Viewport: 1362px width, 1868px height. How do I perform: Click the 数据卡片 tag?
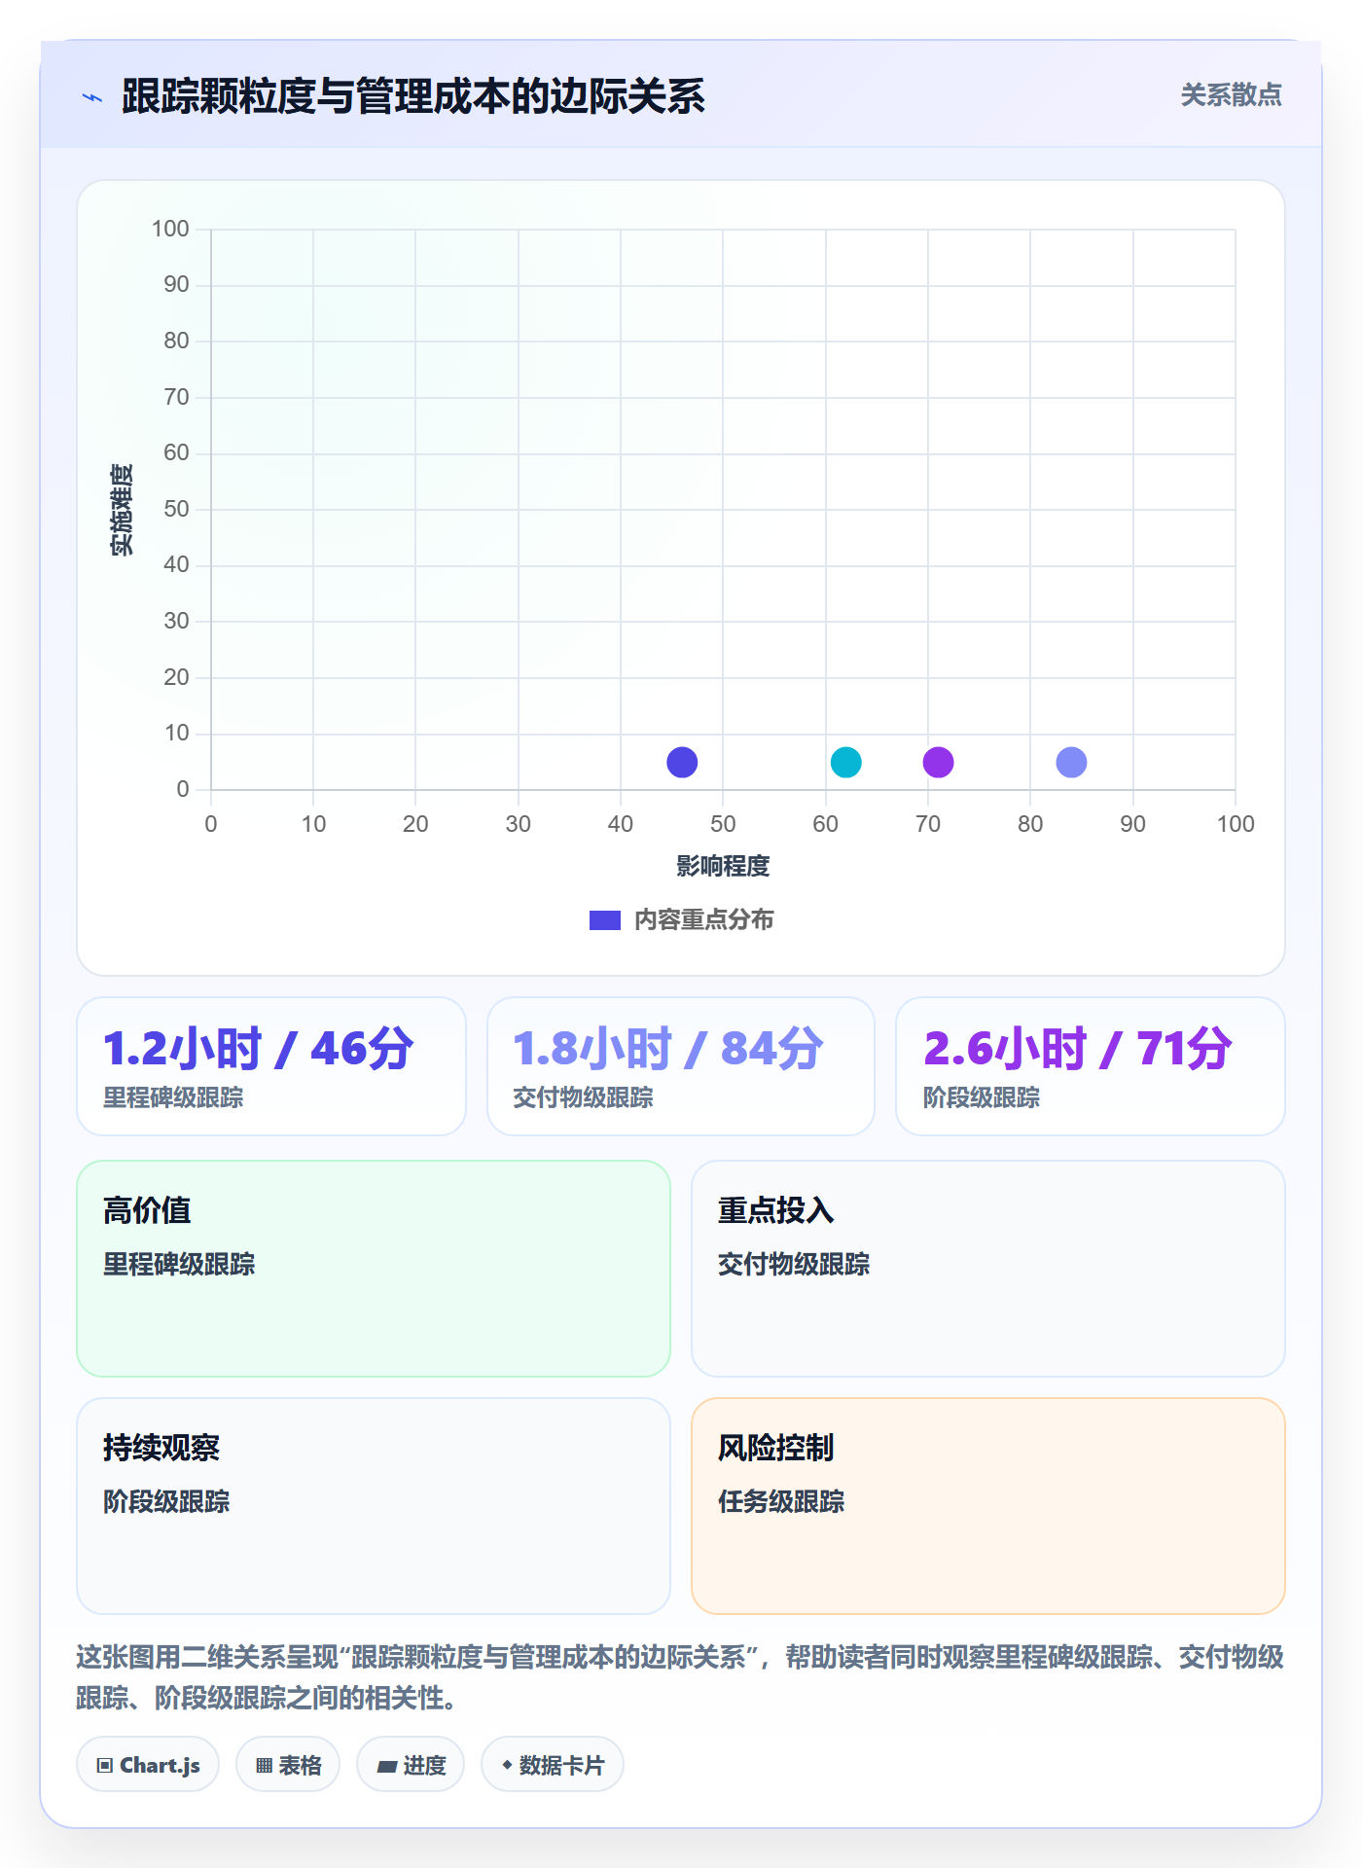click(x=553, y=1765)
